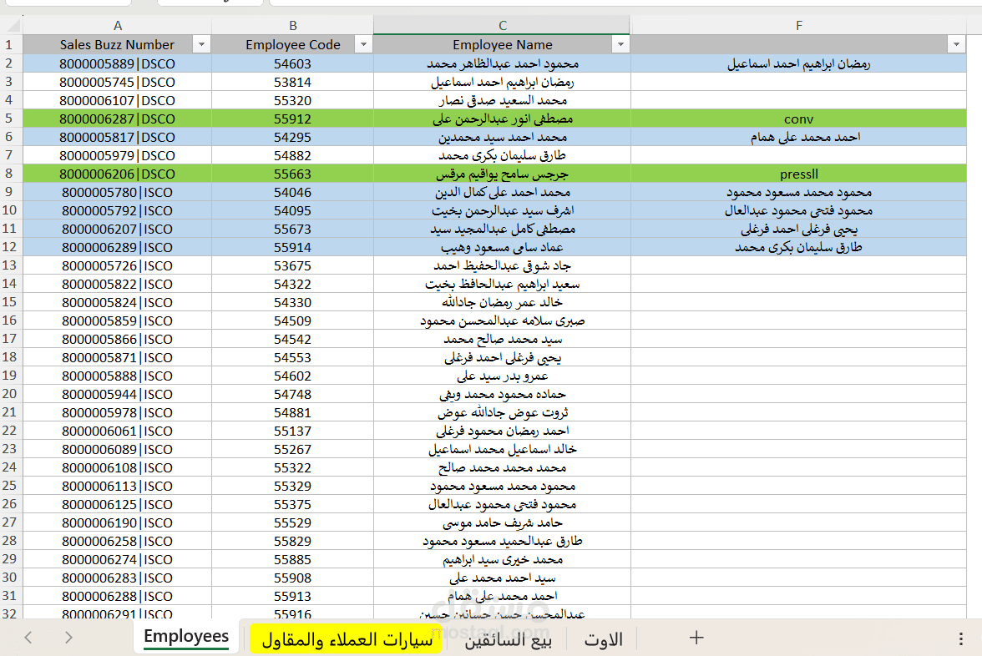Select cell 8000006061|ISCO

(x=117, y=431)
